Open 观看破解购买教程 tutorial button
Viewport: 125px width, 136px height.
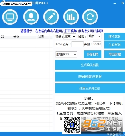[x=90, y=77]
